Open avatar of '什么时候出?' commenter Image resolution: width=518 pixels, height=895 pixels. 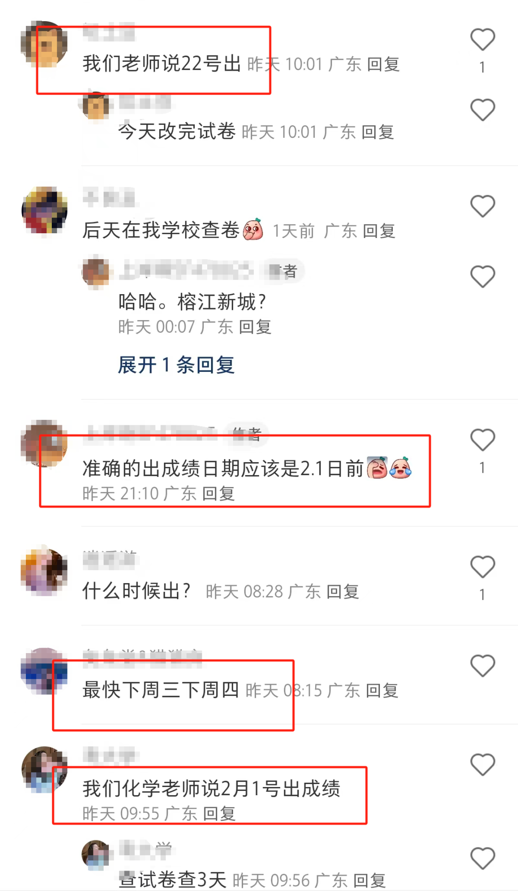point(44,572)
